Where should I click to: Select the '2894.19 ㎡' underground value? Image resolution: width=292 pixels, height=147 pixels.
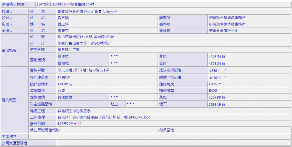click(217, 104)
